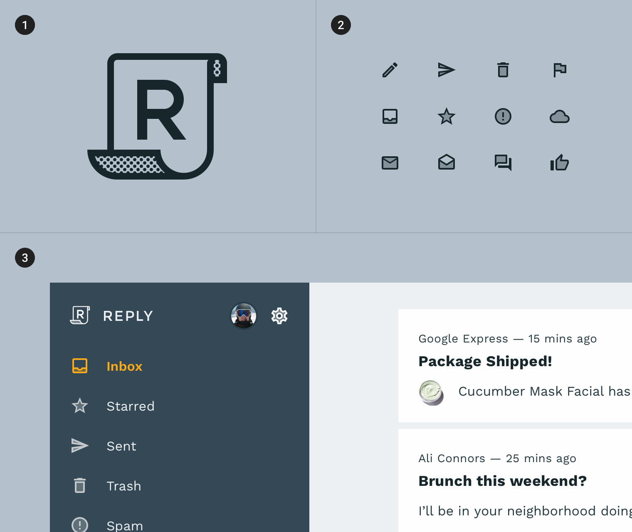
Task: Click the open envelope icon
Action: [446, 163]
